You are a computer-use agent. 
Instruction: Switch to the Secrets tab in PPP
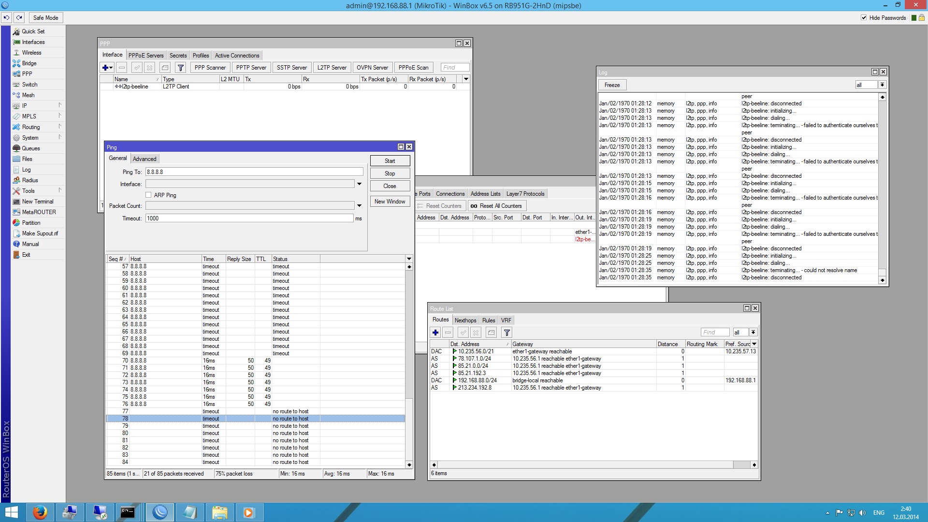pyautogui.click(x=178, y=56)
